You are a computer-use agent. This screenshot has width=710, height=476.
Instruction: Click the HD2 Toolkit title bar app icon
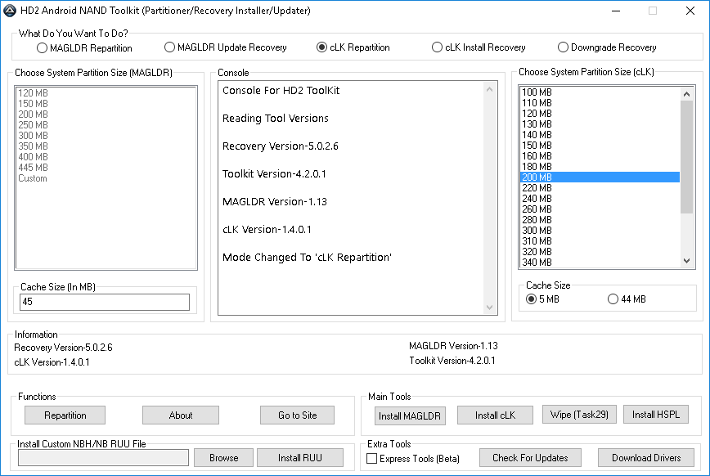pyautogui.click(x=10, y=11)
